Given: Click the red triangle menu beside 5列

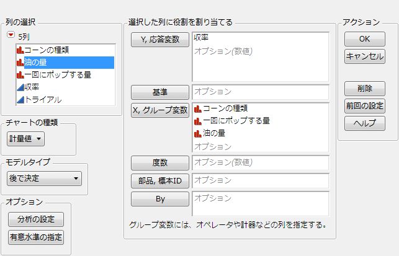Looking at the screenshot, I should pos(11,35).
